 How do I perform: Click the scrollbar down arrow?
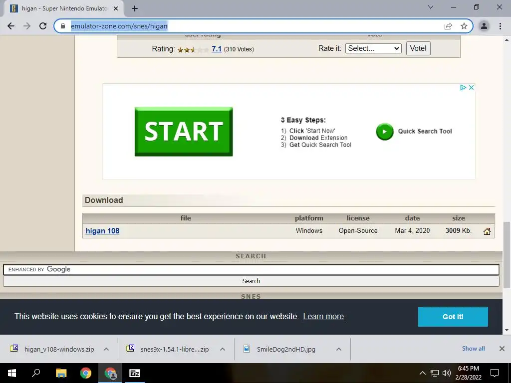point(507,330)
